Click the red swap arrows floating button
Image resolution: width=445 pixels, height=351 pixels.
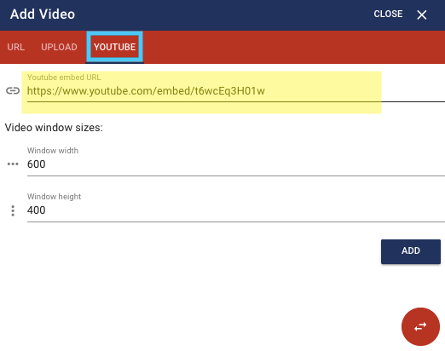tap(420, 326)
